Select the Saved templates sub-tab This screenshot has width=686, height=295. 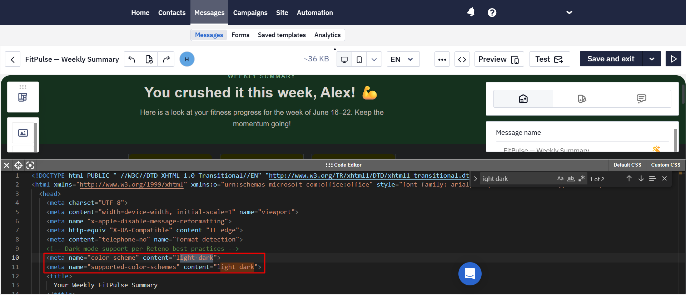pyautogui.click(x=282, y=35)
